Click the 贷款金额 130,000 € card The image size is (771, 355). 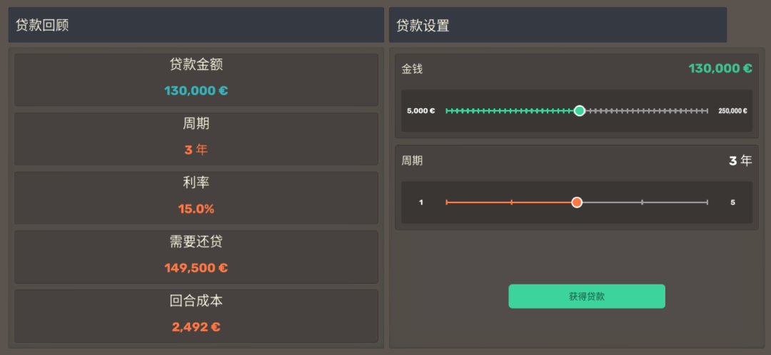[196, 80]
